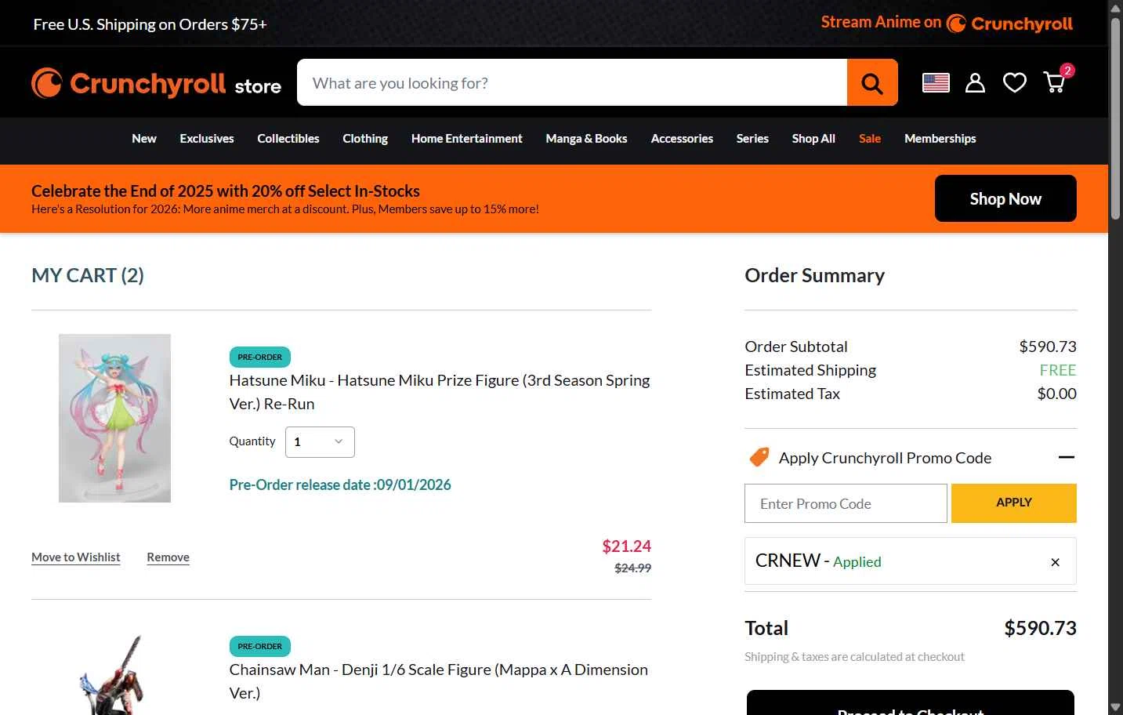1123x715 pixels.
Task: Move Hatsune Miku figure to wishlist
Action: pos(76,557)
